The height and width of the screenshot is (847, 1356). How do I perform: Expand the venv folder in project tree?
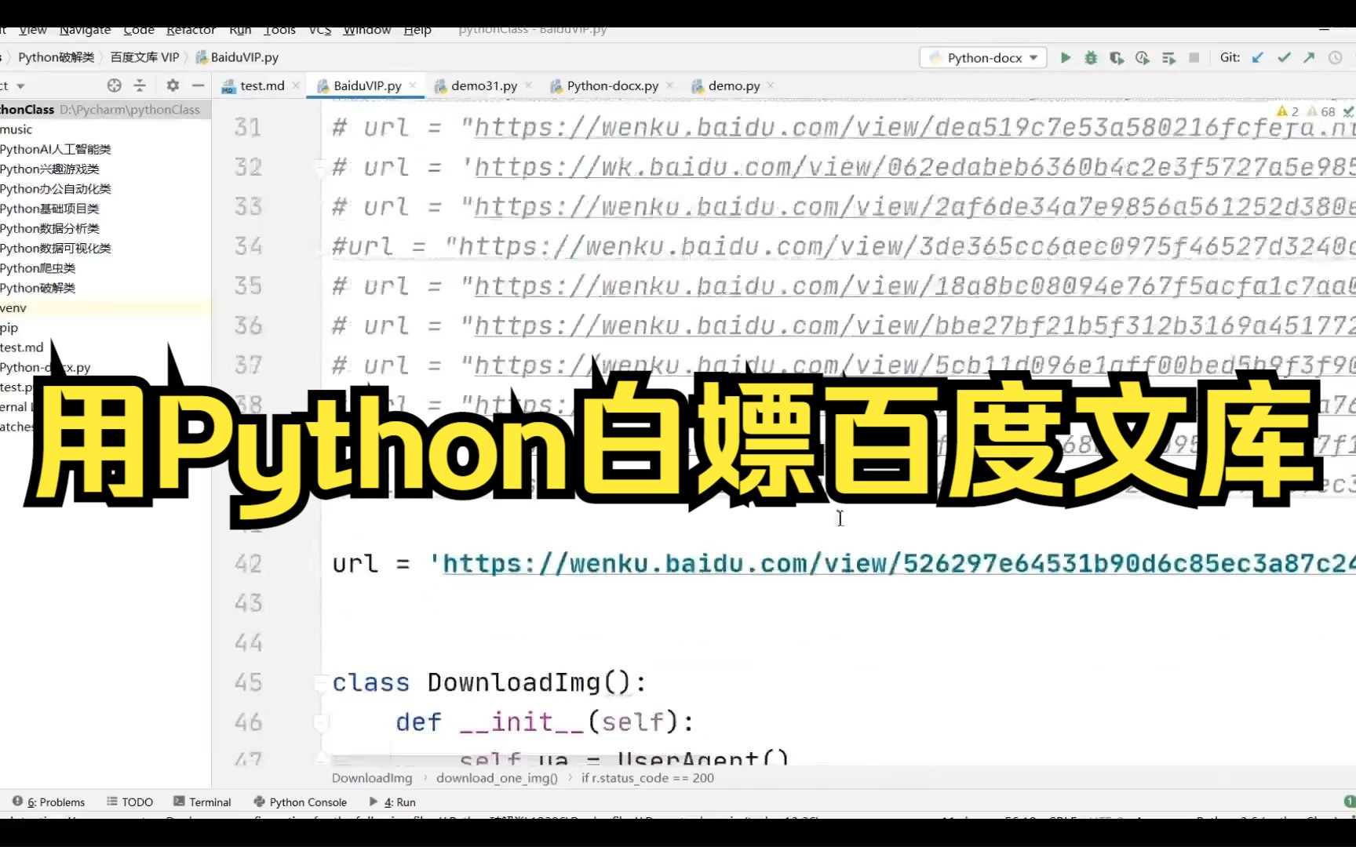13,307
